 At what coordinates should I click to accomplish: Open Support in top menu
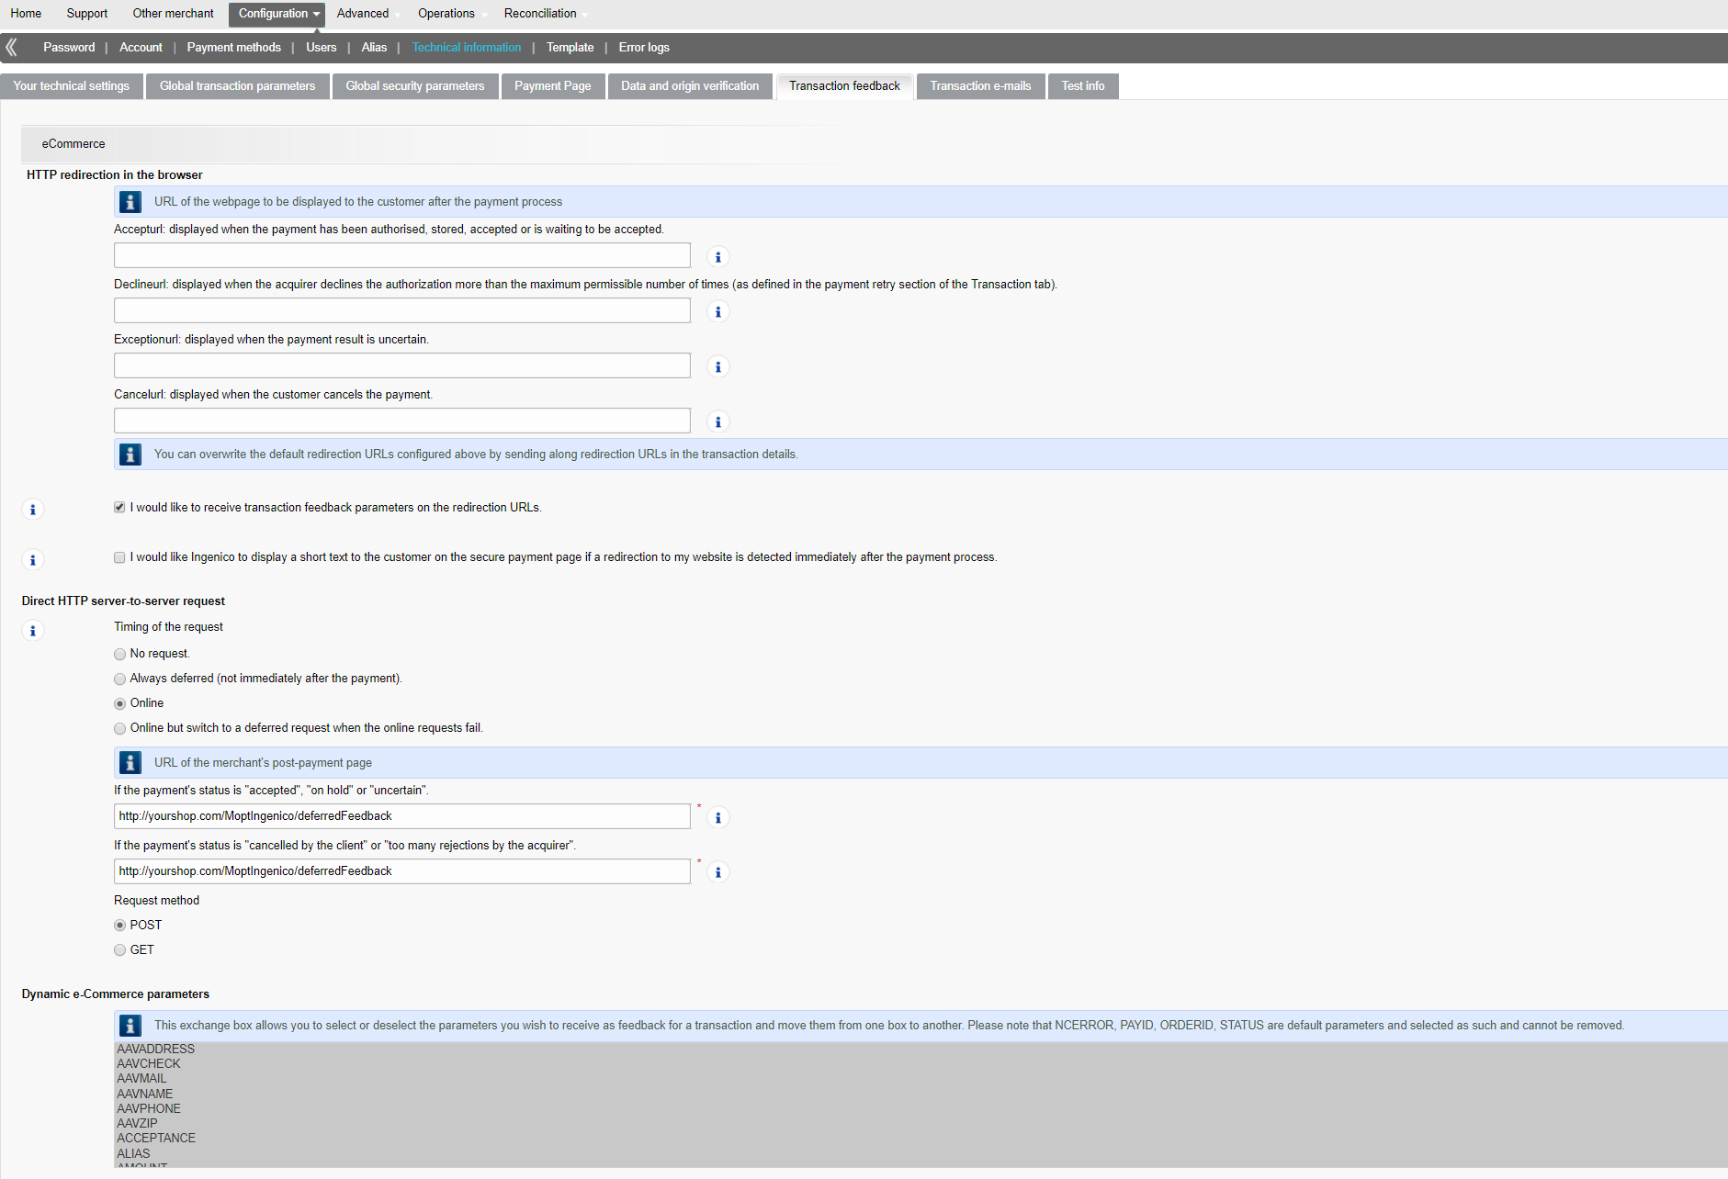[x=87, y=14]
